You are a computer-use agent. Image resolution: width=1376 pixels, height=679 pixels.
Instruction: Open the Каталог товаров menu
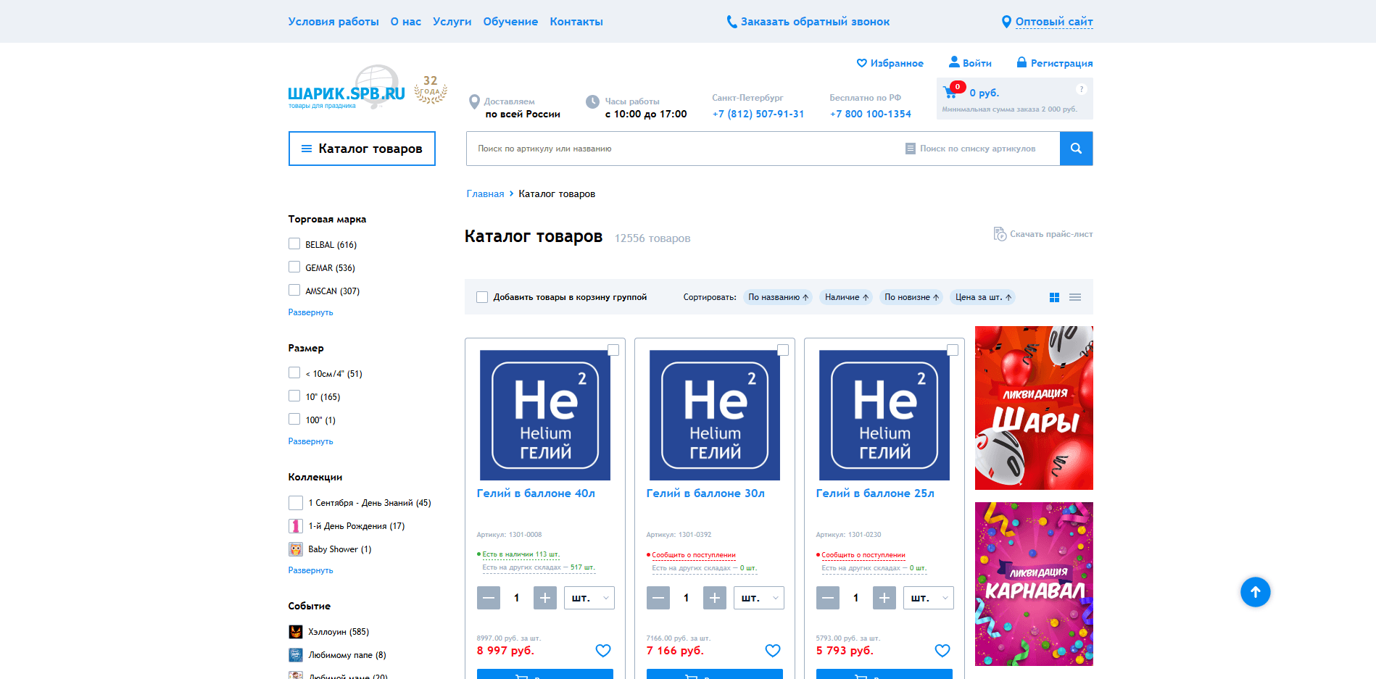point(361,148)
